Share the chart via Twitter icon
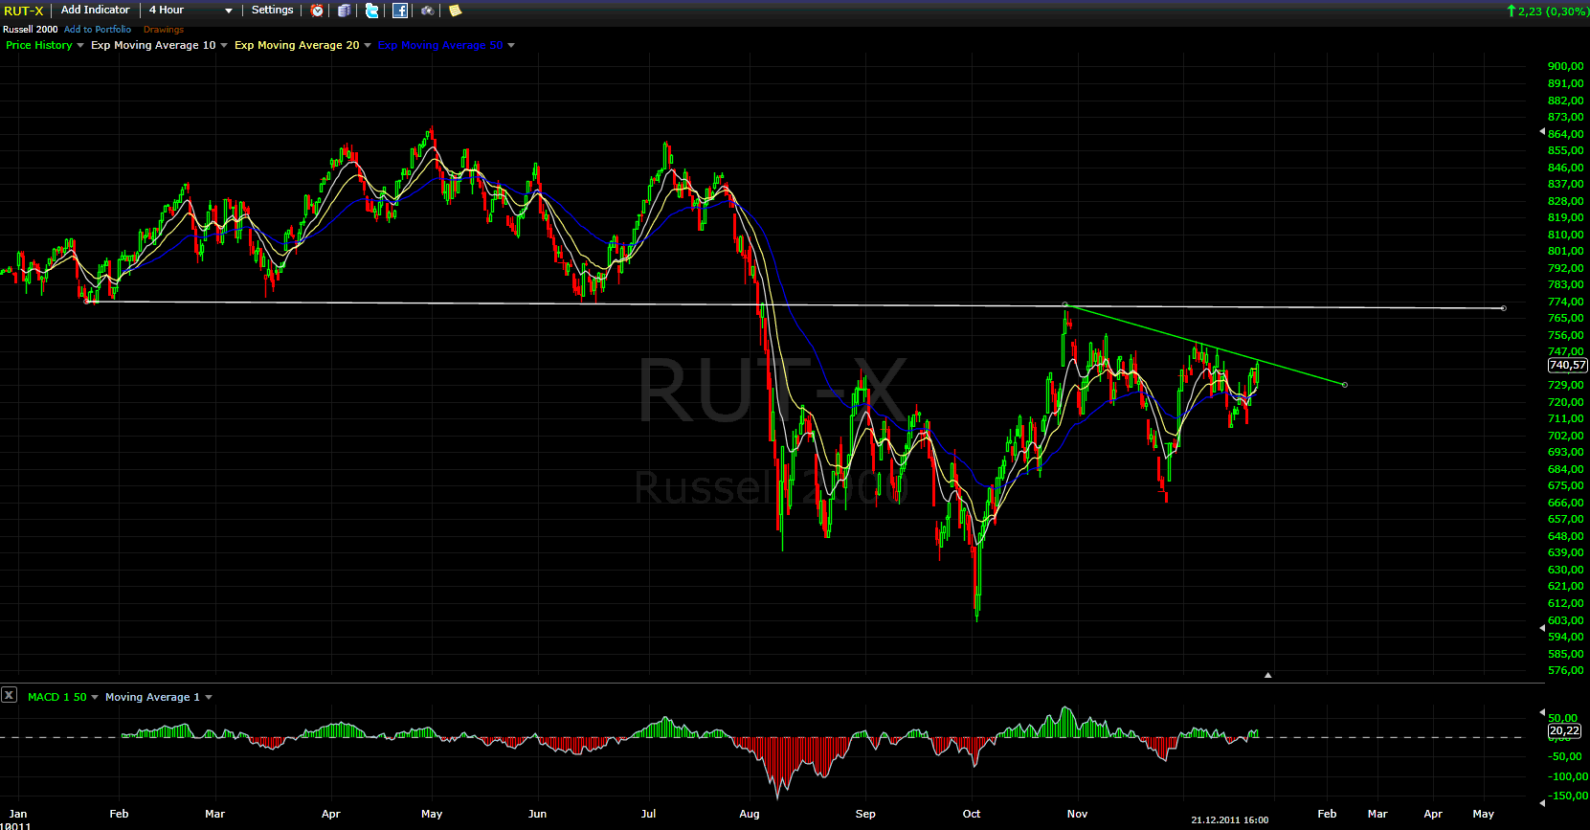The height and width of the screenshot is (830, 1590). pyautogui.click(x=372, y=11)
